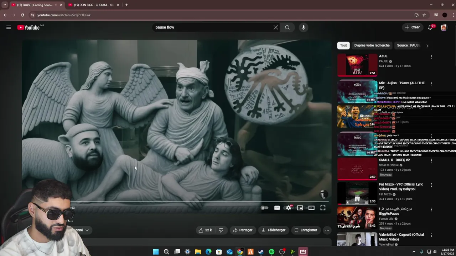Viewport: 456px width, 256px height.
Task: Open Microsoft Edge from the taskbar
Action: (x=208, y=252)
